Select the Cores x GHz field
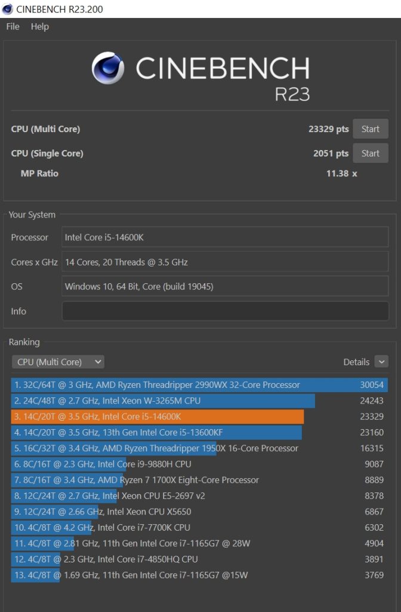401x612 pixels. pos(225,262)
